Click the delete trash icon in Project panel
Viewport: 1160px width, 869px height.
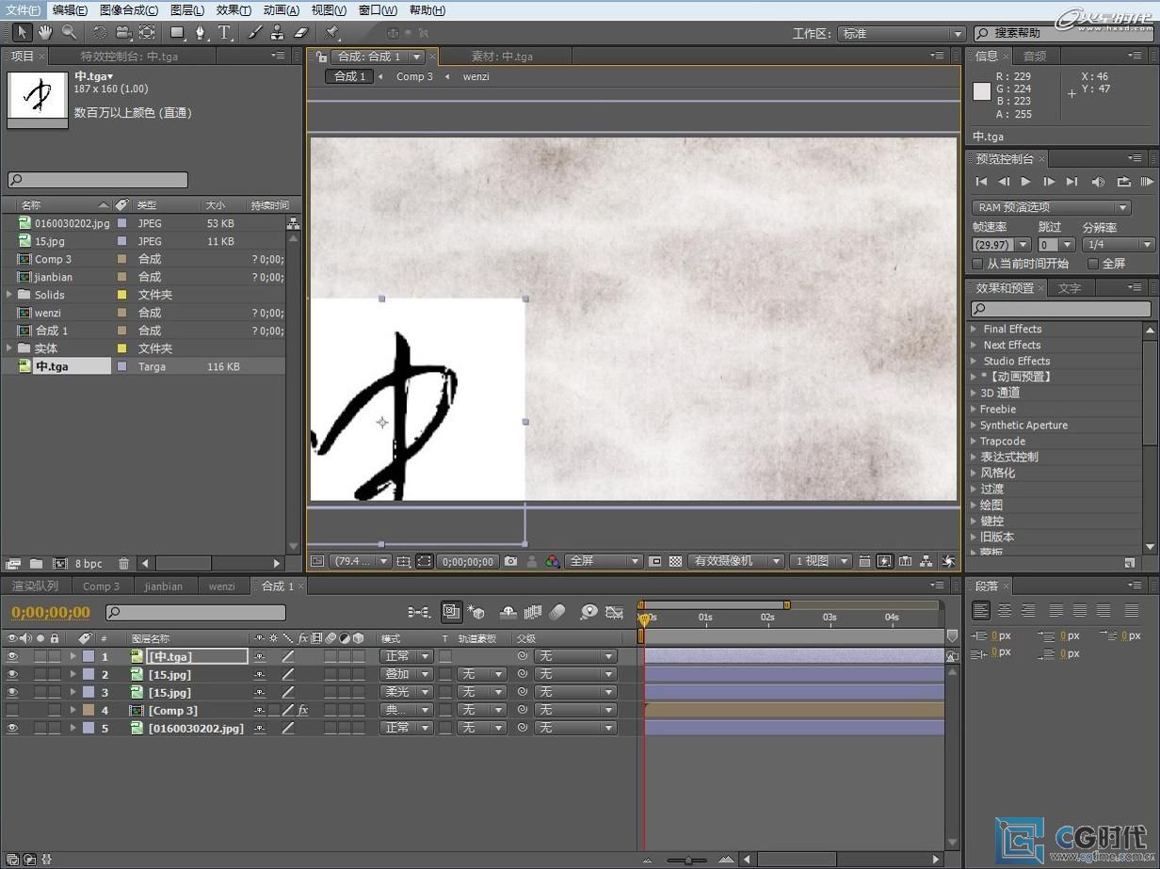pyautogui.click(x=123, y=564)
